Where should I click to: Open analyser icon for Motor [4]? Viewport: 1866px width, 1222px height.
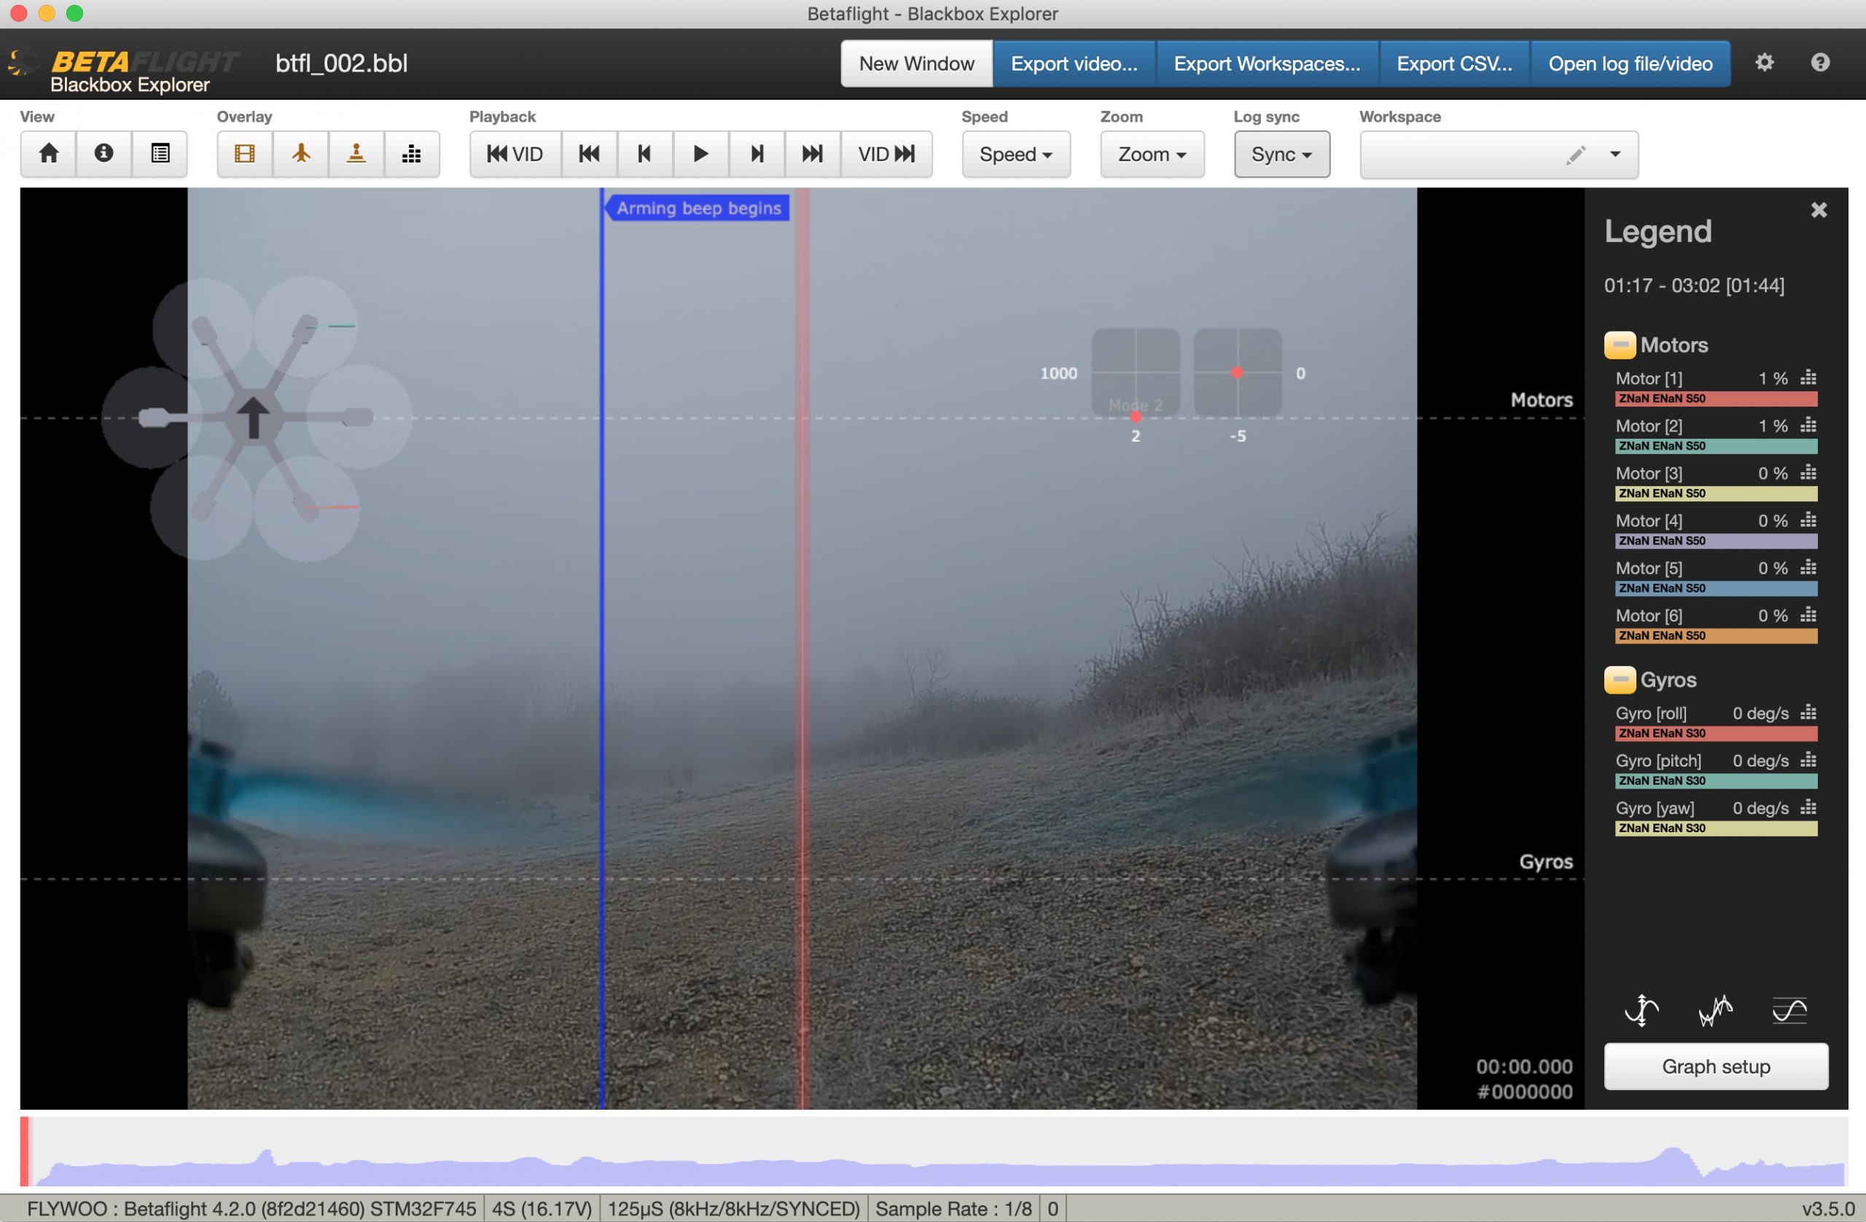(1808, 520)
